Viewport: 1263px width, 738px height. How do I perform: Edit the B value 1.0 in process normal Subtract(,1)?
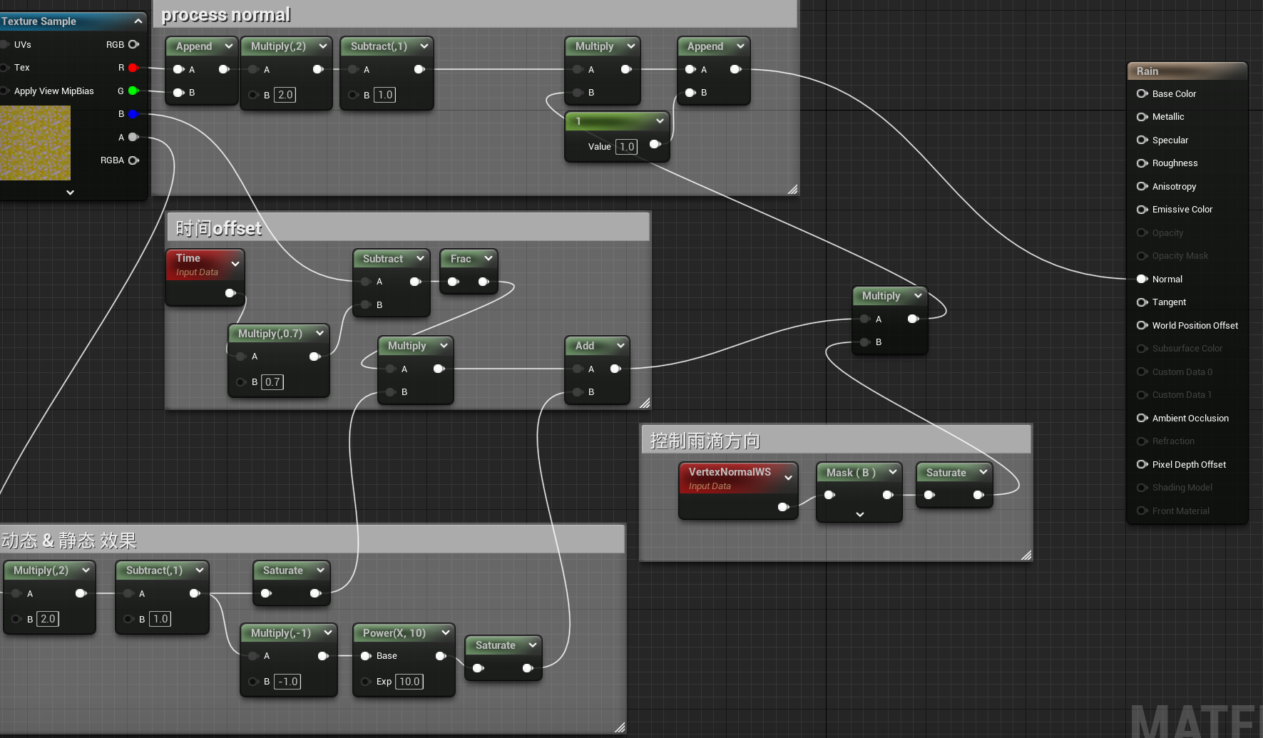click(385, 95)
